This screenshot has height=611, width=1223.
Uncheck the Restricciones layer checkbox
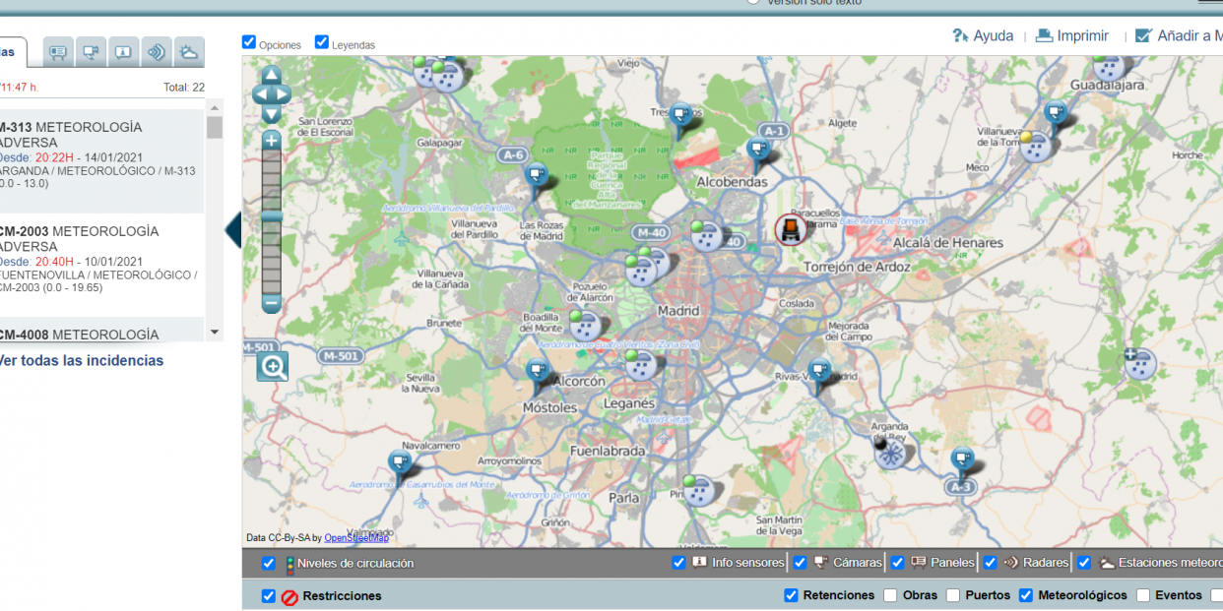tap(268, 594)
